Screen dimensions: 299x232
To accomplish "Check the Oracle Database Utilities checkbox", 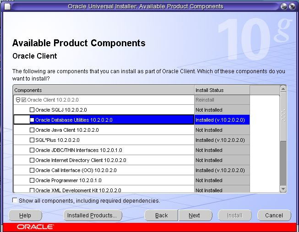I will [32, 120].
